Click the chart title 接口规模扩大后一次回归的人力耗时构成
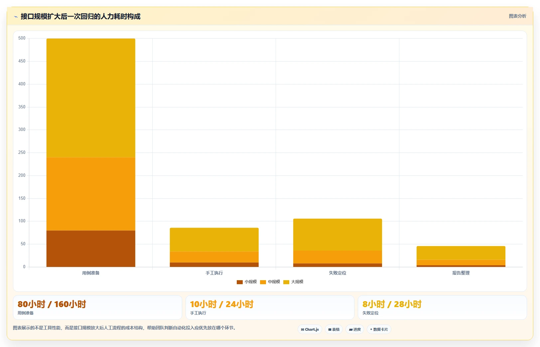Screen dimensions: 540x347 (80, 16)
